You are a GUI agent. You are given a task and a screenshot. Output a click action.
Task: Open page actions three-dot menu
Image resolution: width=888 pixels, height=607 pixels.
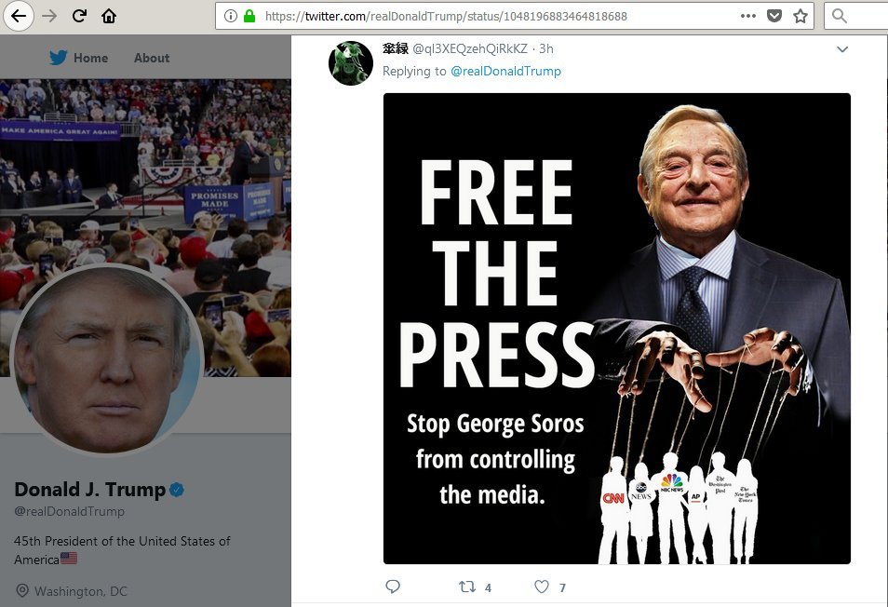(748, 16)
